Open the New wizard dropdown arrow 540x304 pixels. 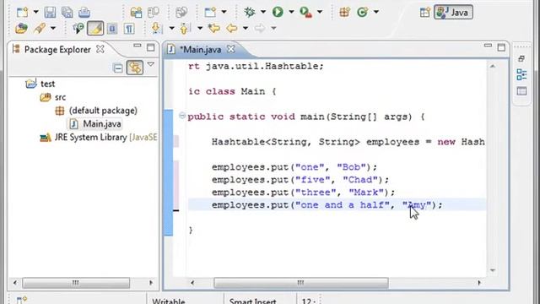point(35,12)
